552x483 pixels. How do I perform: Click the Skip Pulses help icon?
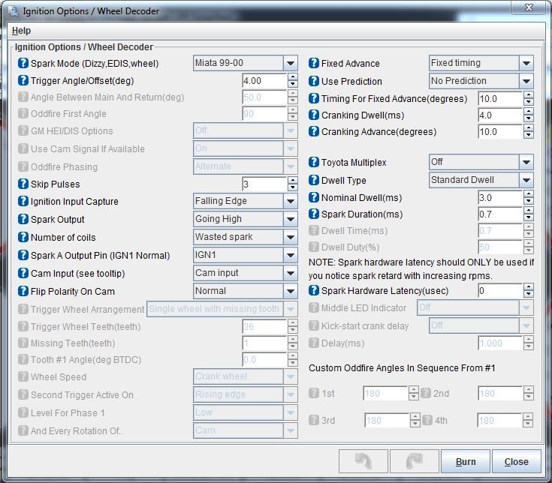(23, 184)
